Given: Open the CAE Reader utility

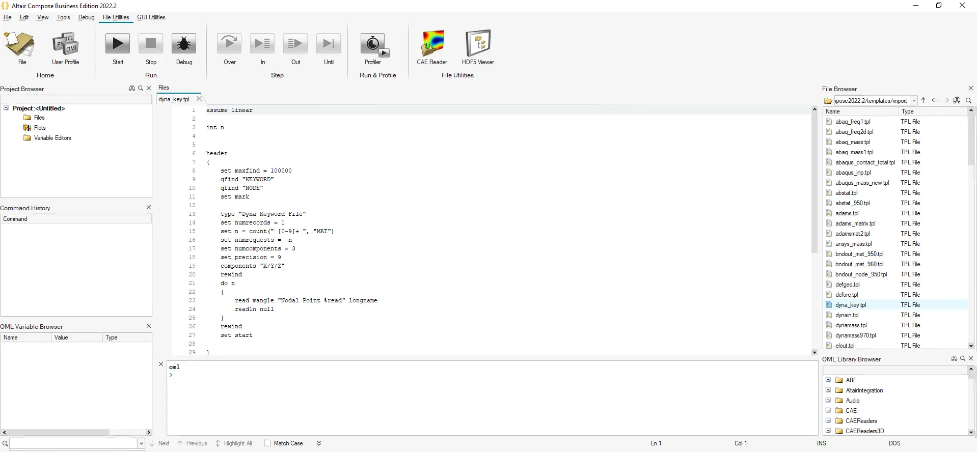Looking at the screenshot, I should [432, 43].
